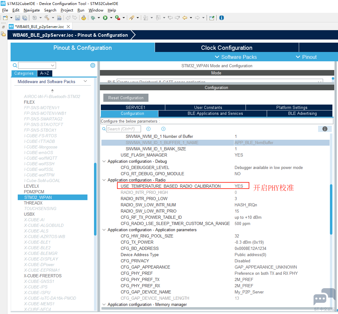
Task: Switch to Clock Configuration tab
Action: point(227,48)
